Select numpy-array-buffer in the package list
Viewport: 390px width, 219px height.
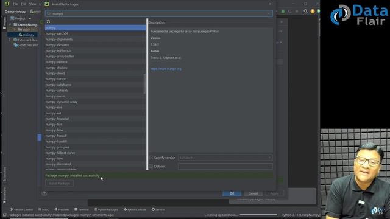click(x=95, y=57)
